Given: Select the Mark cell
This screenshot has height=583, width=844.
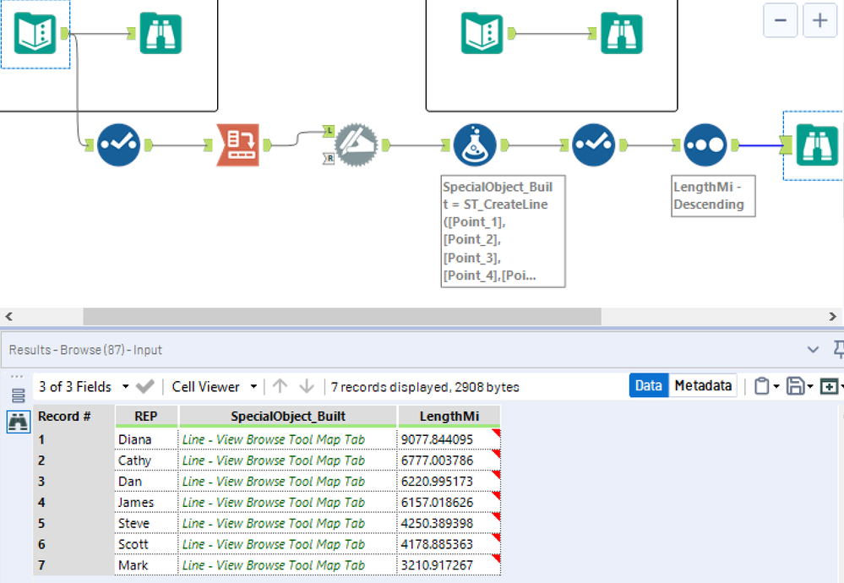Looking at the screenshot, I should pyautogui.click(x=146, y=565).
